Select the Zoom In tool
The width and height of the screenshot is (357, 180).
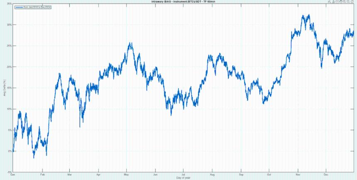coord(344,2)
